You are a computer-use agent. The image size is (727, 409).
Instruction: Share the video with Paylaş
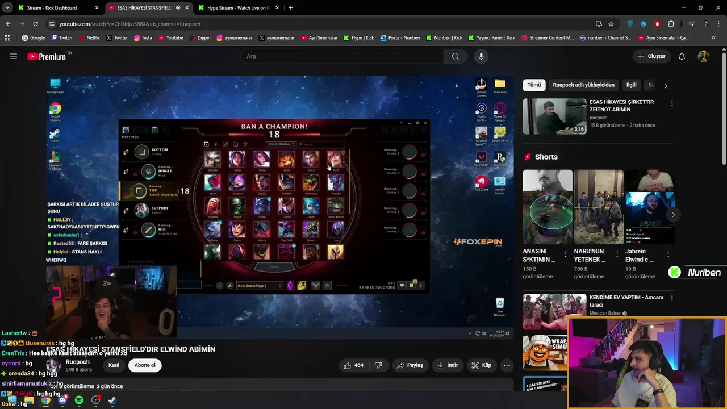click(x=410, y=365)
